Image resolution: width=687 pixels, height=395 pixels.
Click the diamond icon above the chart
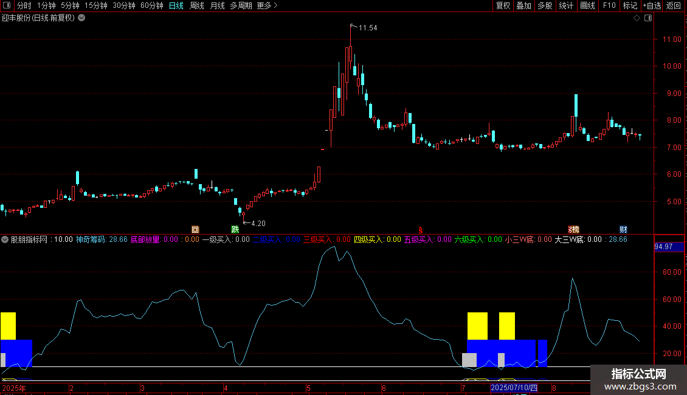(637, 18)
